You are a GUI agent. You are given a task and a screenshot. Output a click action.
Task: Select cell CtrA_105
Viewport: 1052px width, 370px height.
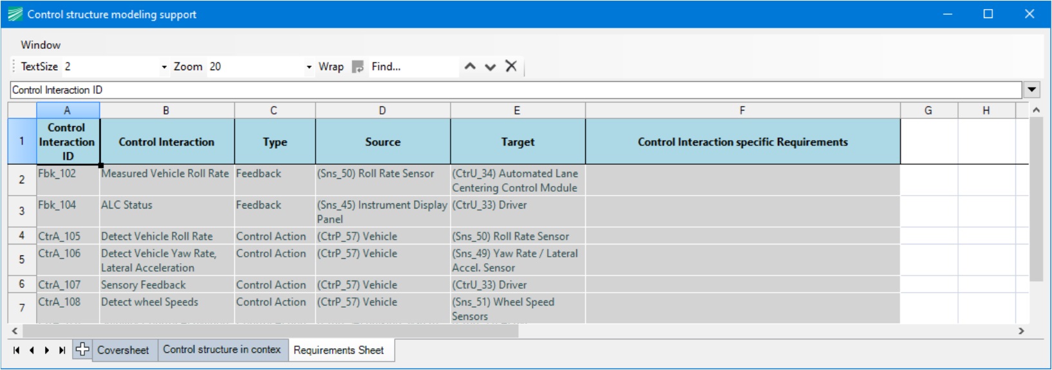tap(68, 236)
